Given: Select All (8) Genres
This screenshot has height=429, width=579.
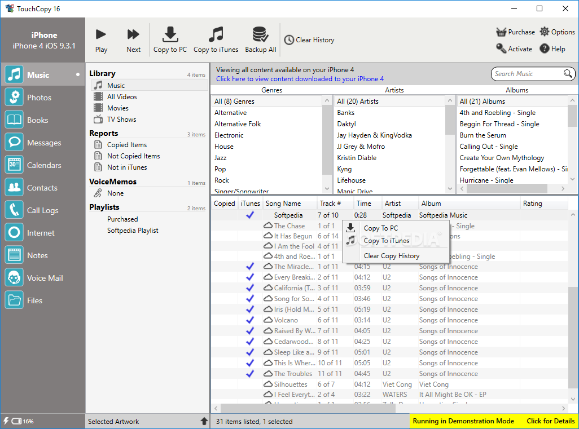Looking at the screenshot, I should [x=267, y=101].
